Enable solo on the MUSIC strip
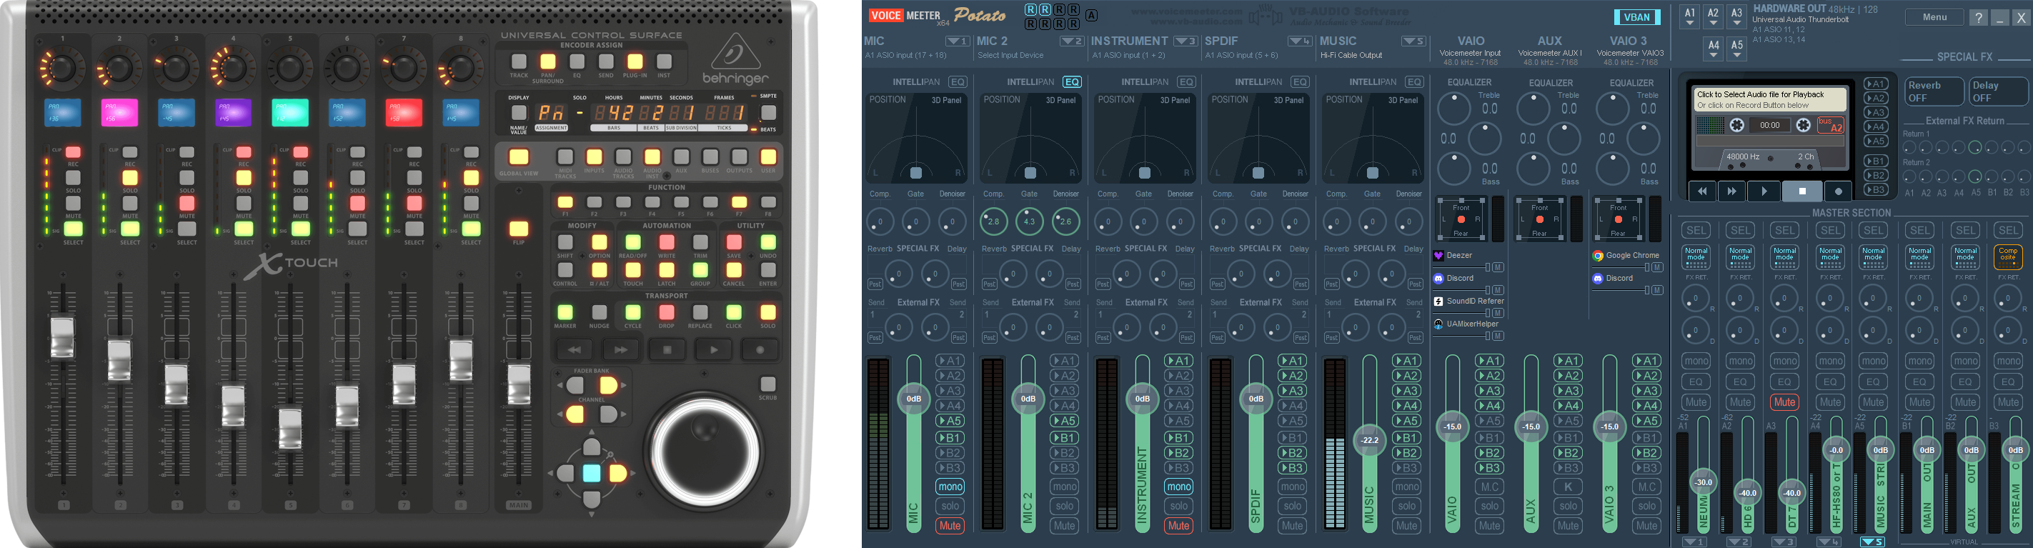 [1406, 506]
